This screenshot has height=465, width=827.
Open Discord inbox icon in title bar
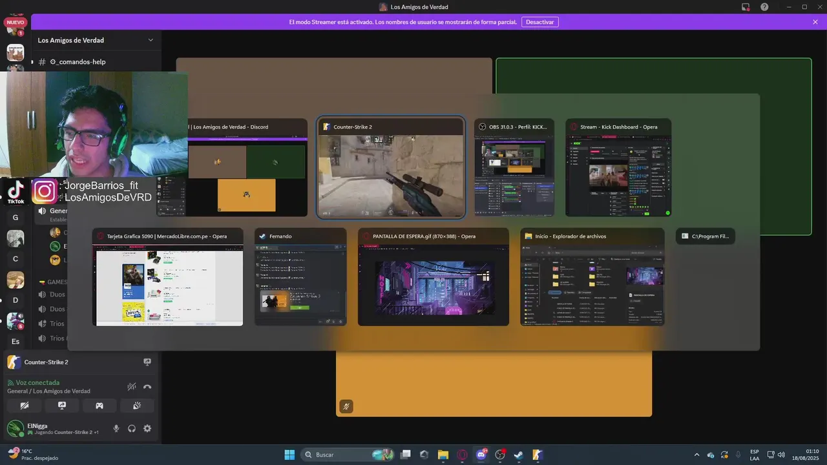[x=746, y=7]
